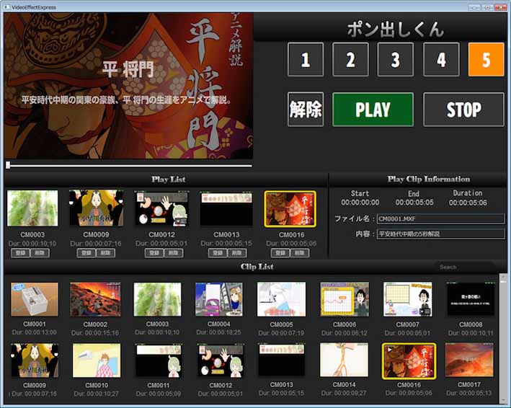Select CM0012 thumbnail in Play List
Viewport: 511px width, 408px height.
coord(161,209)
